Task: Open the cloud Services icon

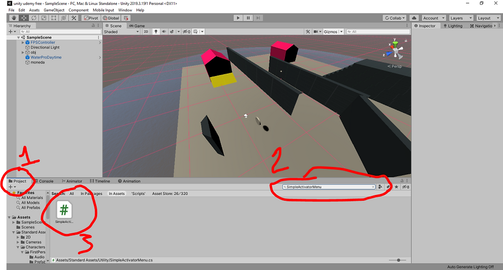Action: pyautogui.click(x=414, y=18)
